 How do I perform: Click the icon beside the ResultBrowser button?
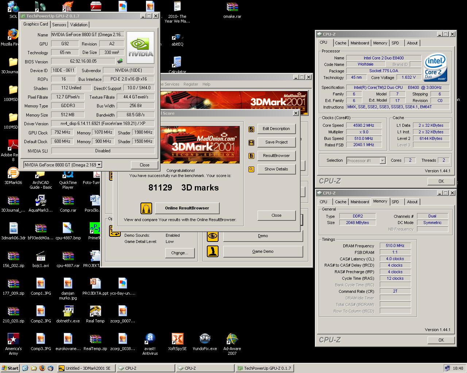[x=251, y=156]
